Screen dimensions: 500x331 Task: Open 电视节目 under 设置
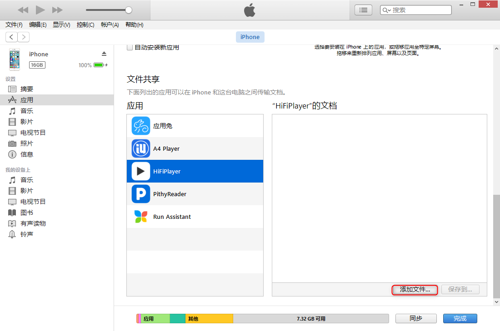[x=33, y=133]
